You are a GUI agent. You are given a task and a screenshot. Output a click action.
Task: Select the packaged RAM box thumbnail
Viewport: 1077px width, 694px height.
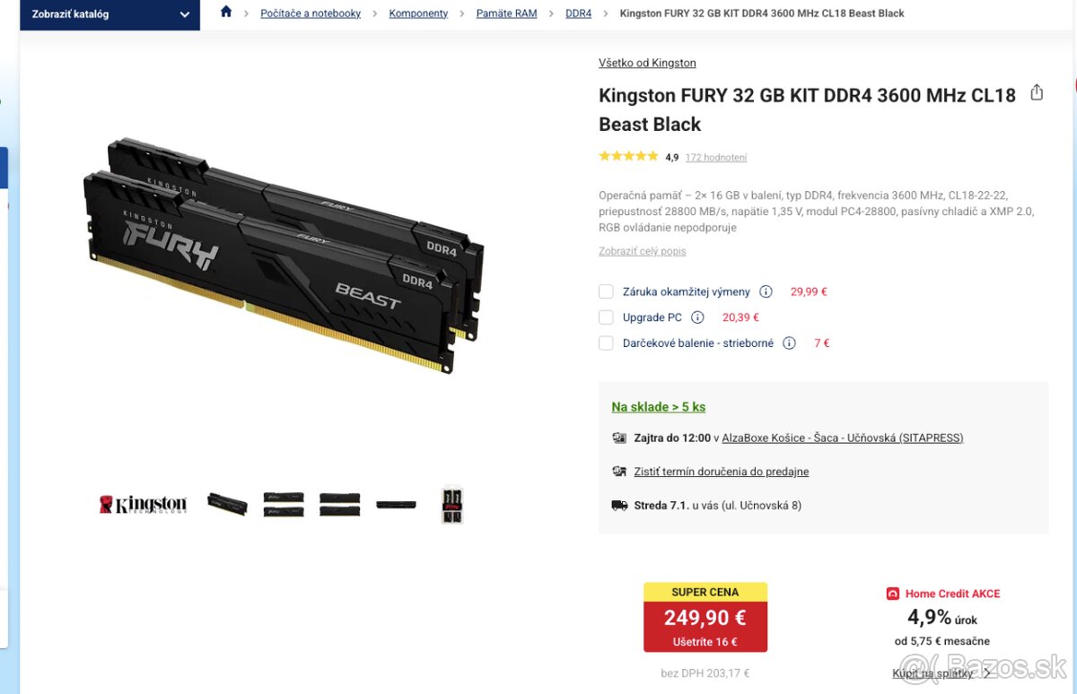click(x=452, y=504)
